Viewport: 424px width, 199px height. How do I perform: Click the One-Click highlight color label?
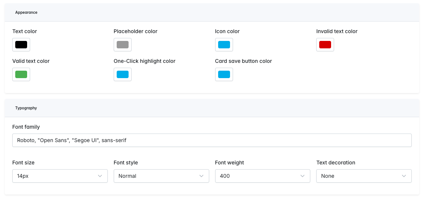(x=145, y=61)
